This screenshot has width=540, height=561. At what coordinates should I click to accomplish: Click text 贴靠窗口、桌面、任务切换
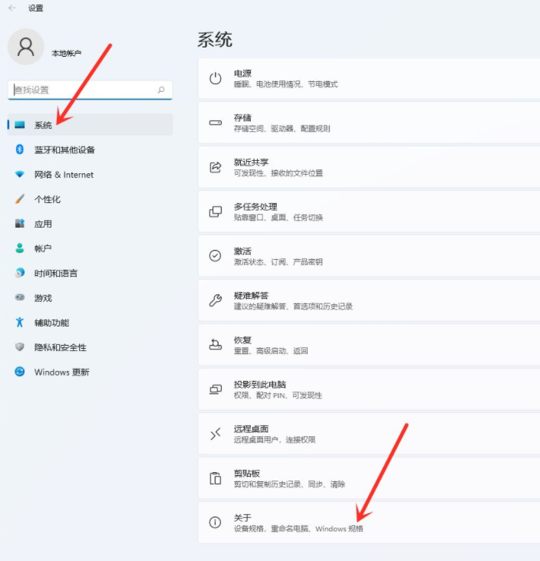click(x=278, y=218)
